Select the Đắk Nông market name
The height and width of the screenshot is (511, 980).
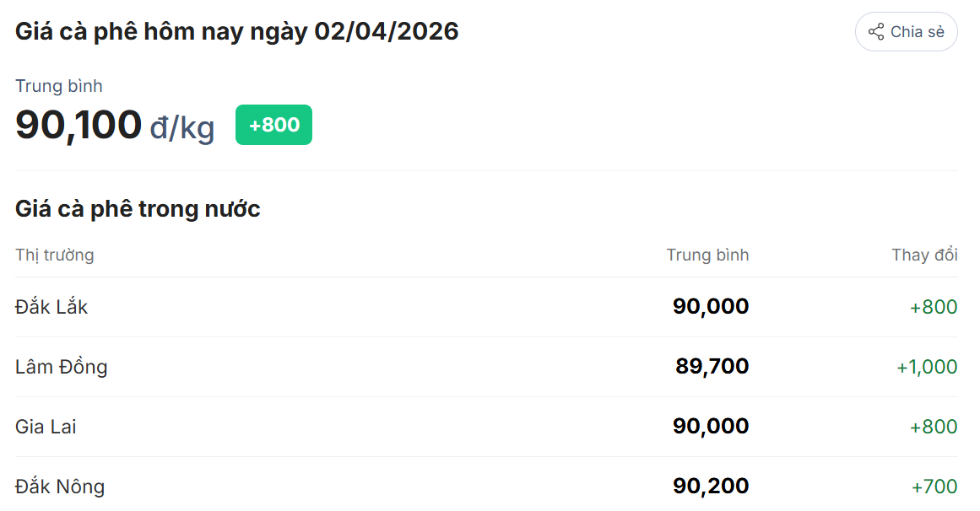point(60,487)
